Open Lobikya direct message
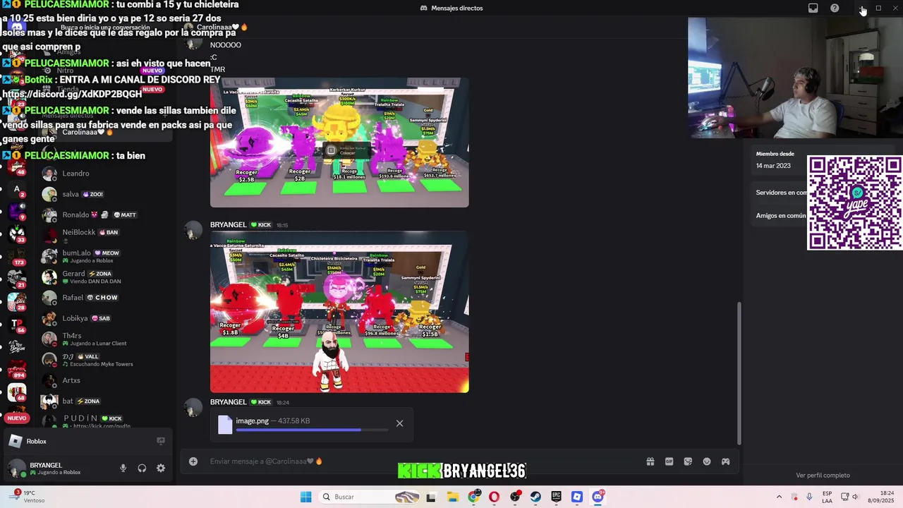The width and height of the screenshot is (903, 508). [106, 318]
